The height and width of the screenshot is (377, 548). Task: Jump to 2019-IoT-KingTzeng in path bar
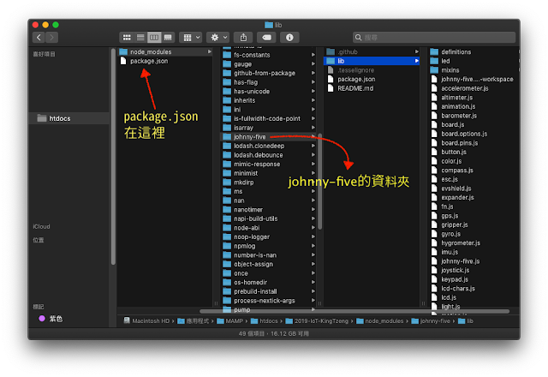point(317,320)
